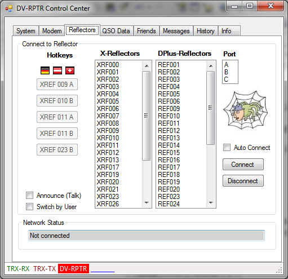The height and width of the screenshot is (279, 288).
Task: Check the Switch by User option
Action: tap(30, 207)
